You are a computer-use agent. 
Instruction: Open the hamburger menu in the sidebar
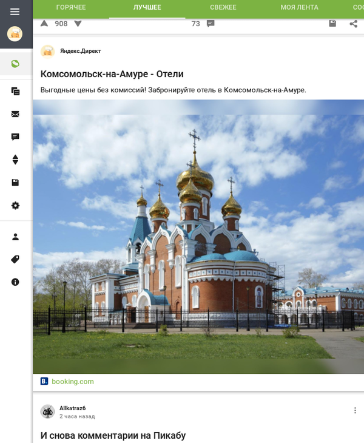click(x=15, y=12)
